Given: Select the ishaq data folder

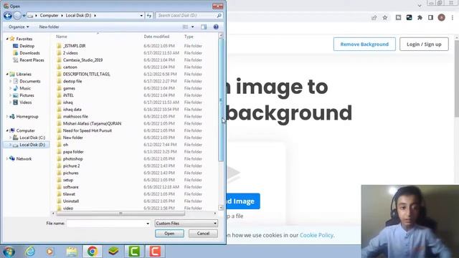Looking at the screenshot, I should click(72, 110).
